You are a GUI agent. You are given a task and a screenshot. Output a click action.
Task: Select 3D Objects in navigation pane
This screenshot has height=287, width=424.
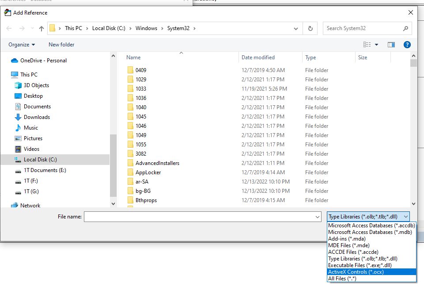pyautogui.click(x=36, y=85)
